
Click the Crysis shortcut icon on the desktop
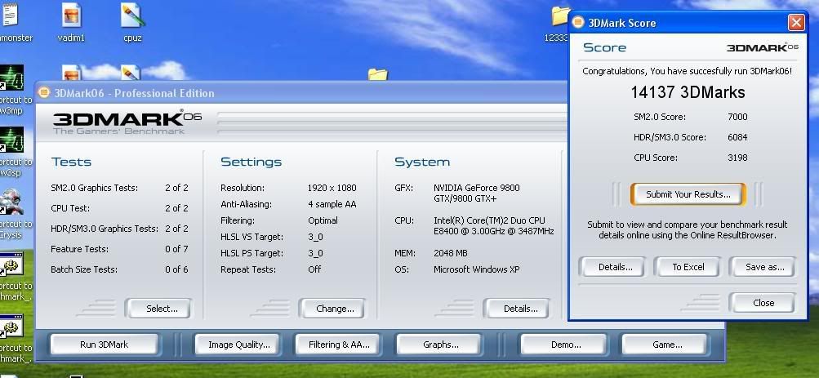click(11, 202)
